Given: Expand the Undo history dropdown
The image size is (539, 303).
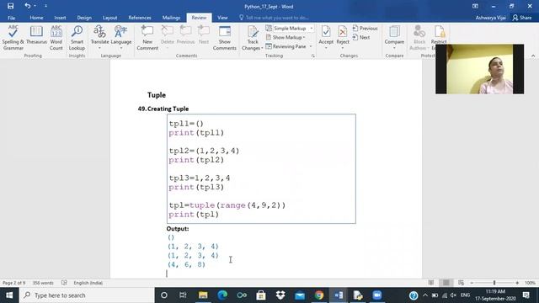Looking at the screenshot, I should click(x=35, y=6).
